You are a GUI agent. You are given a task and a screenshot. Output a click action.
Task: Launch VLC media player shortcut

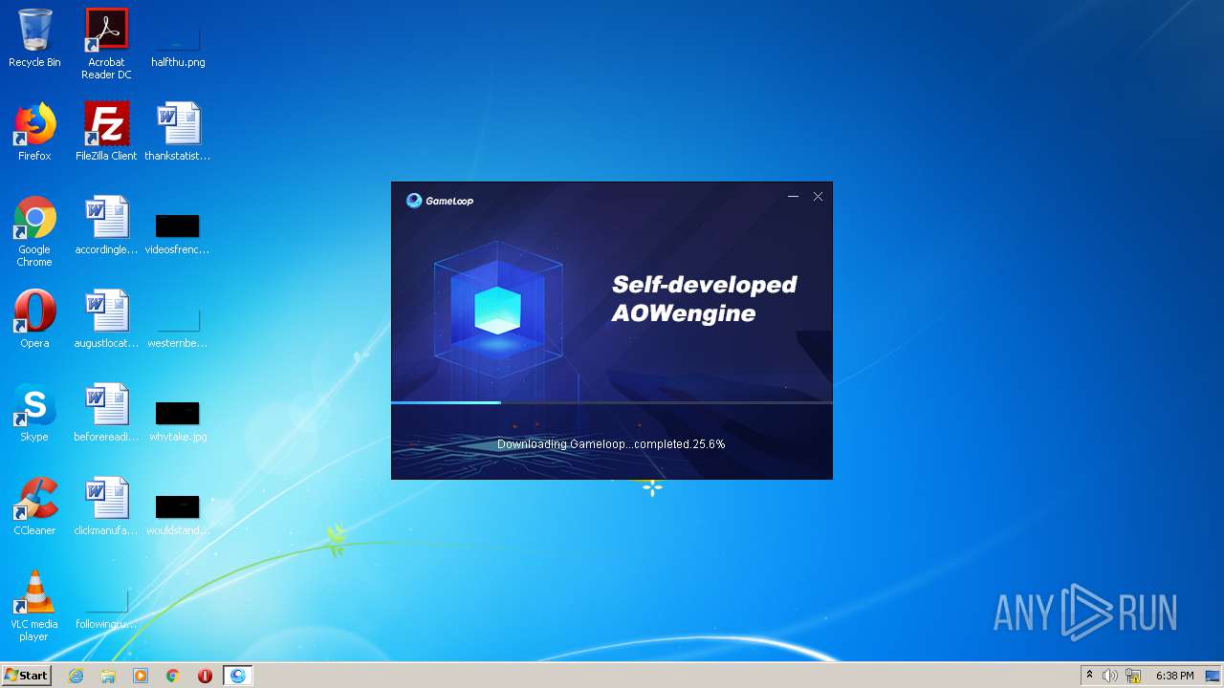pyautogui.click(x=34, y=607)
